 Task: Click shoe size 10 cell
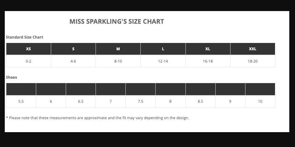click(x=260, y=101)
